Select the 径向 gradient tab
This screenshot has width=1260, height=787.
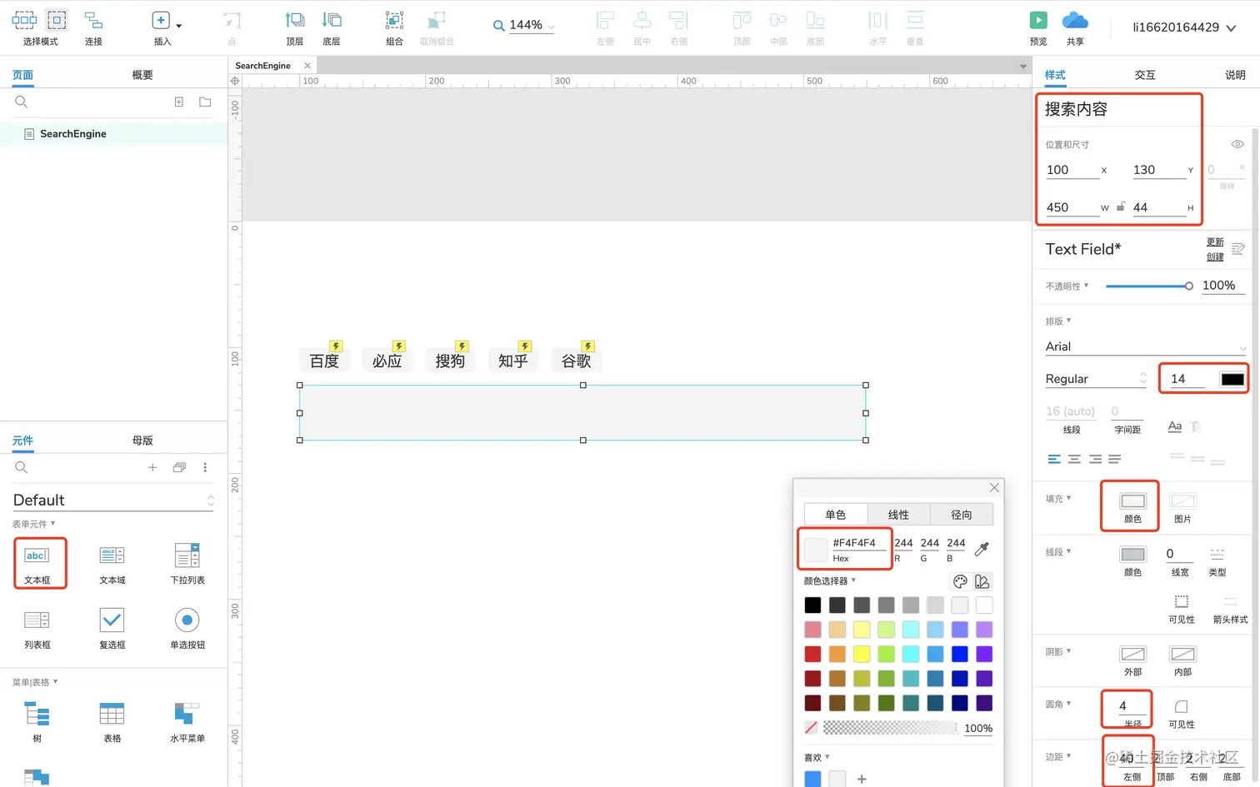click(962, 515)
